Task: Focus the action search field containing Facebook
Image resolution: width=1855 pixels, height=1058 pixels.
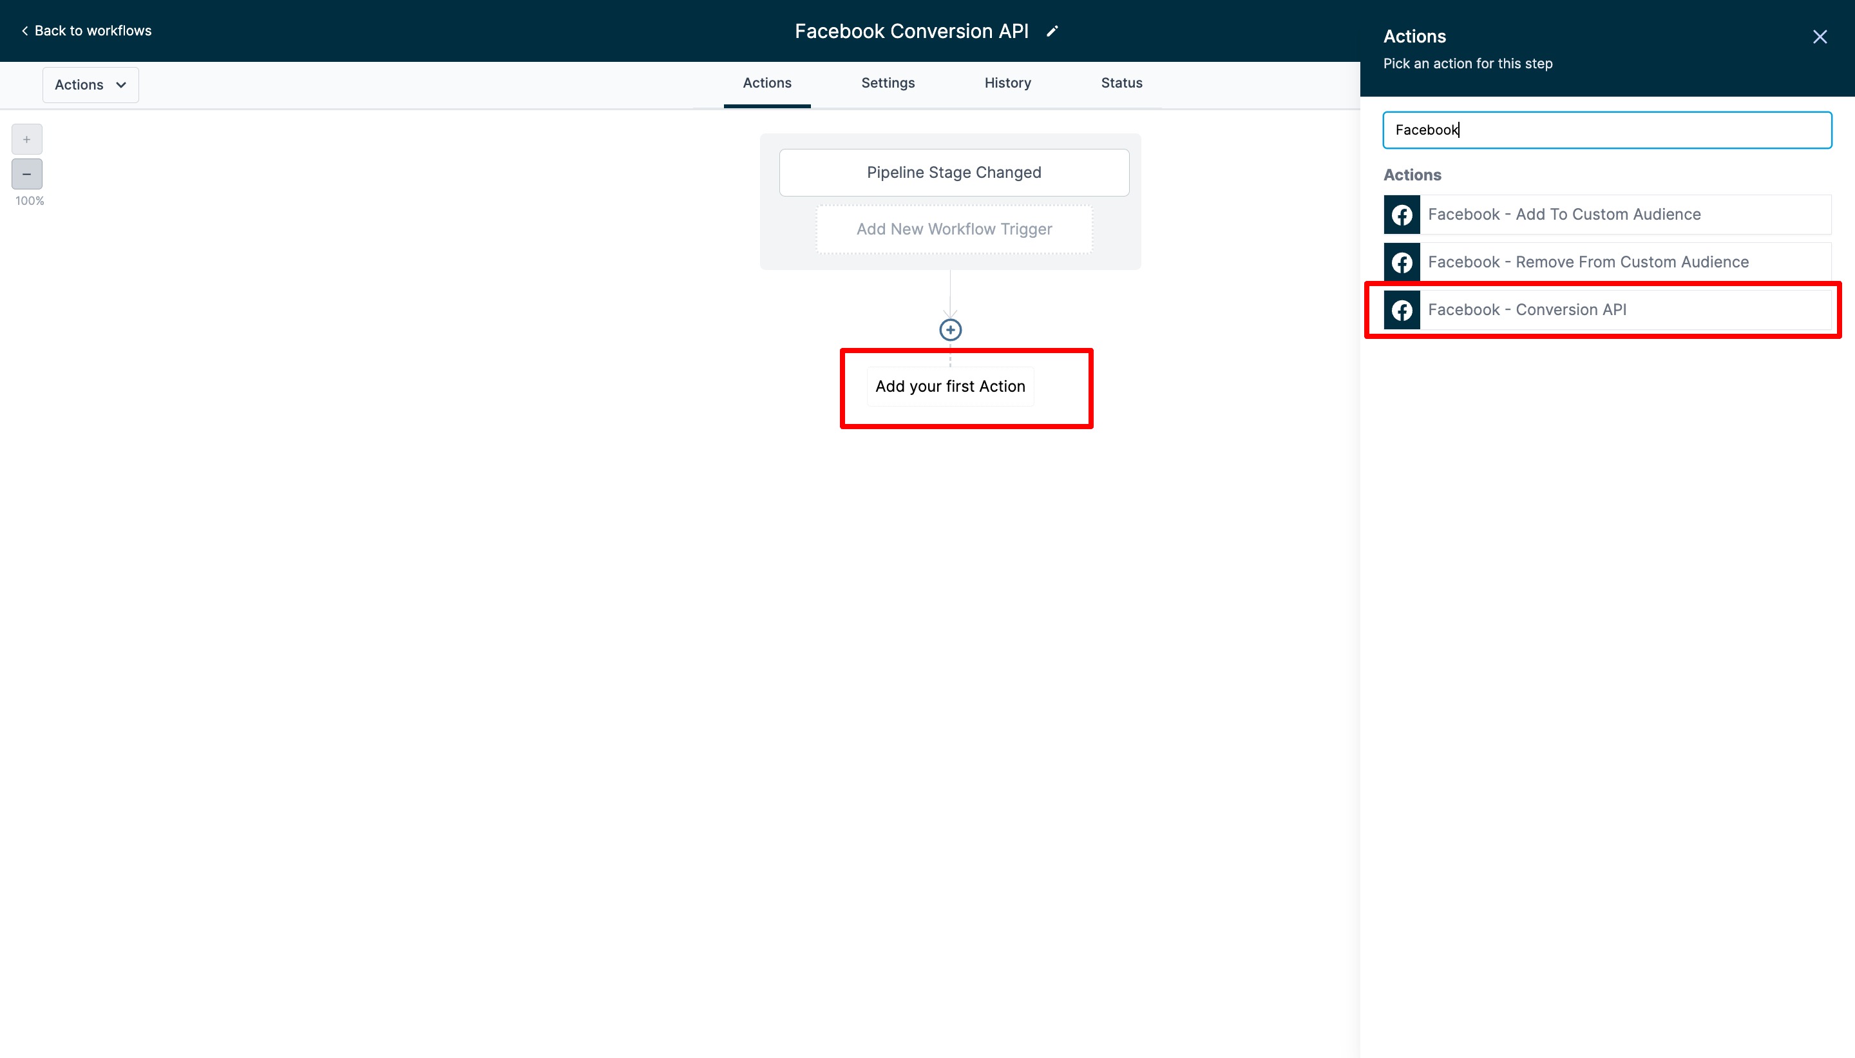Action: [x=1606, y=130]
